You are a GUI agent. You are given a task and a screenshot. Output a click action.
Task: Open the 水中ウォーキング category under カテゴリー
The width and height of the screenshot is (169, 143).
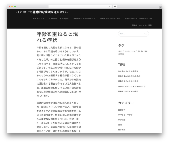pos(125,115)
